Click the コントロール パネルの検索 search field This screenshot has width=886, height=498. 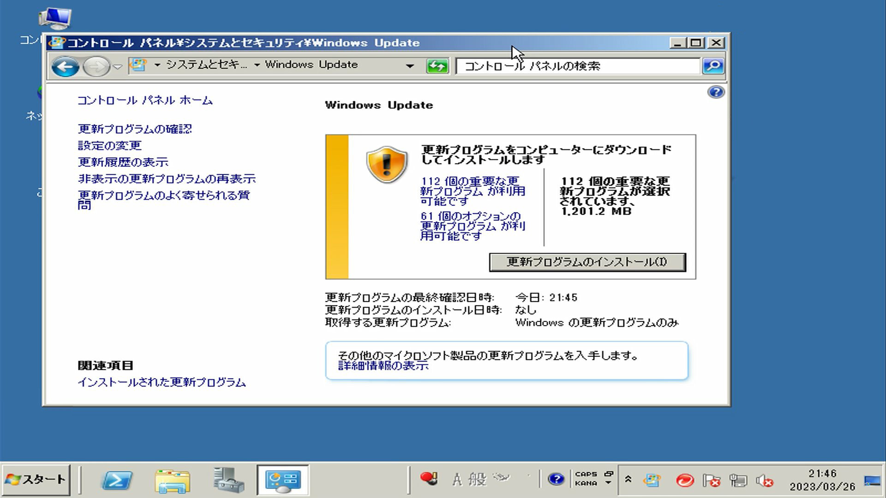pyautogui.click(x=577, y=66)
